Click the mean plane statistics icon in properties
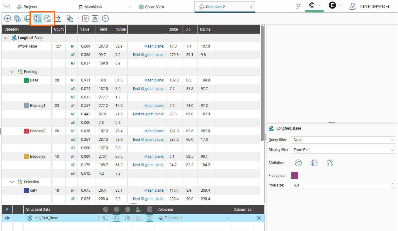398x231 pixels. 298,163
